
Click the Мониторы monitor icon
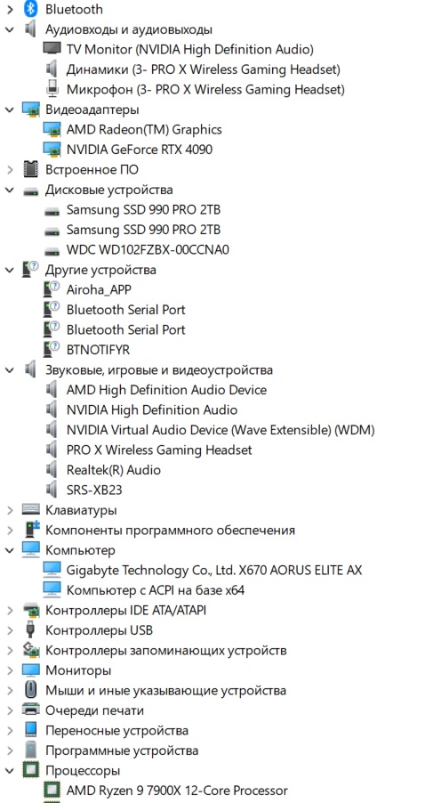pyautogui.click(x=31, y=669)
